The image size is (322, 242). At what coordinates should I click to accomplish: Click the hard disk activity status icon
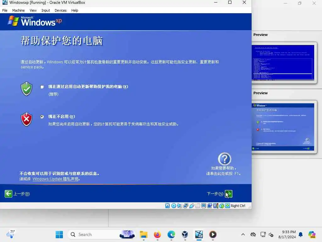tap(167, 205)
